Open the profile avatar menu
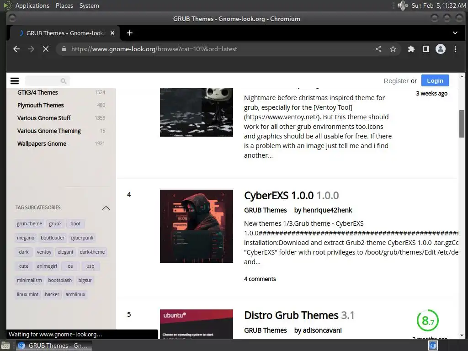This screenshot has height=351, width=468. point(441,49)
